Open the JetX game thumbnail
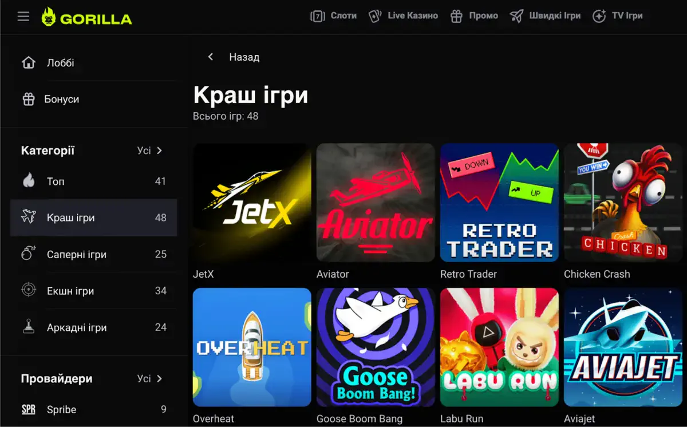687x427 pixels. 252,203
